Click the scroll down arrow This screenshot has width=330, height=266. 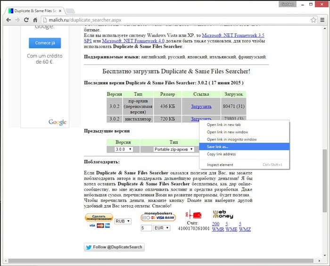pos(325,255)
